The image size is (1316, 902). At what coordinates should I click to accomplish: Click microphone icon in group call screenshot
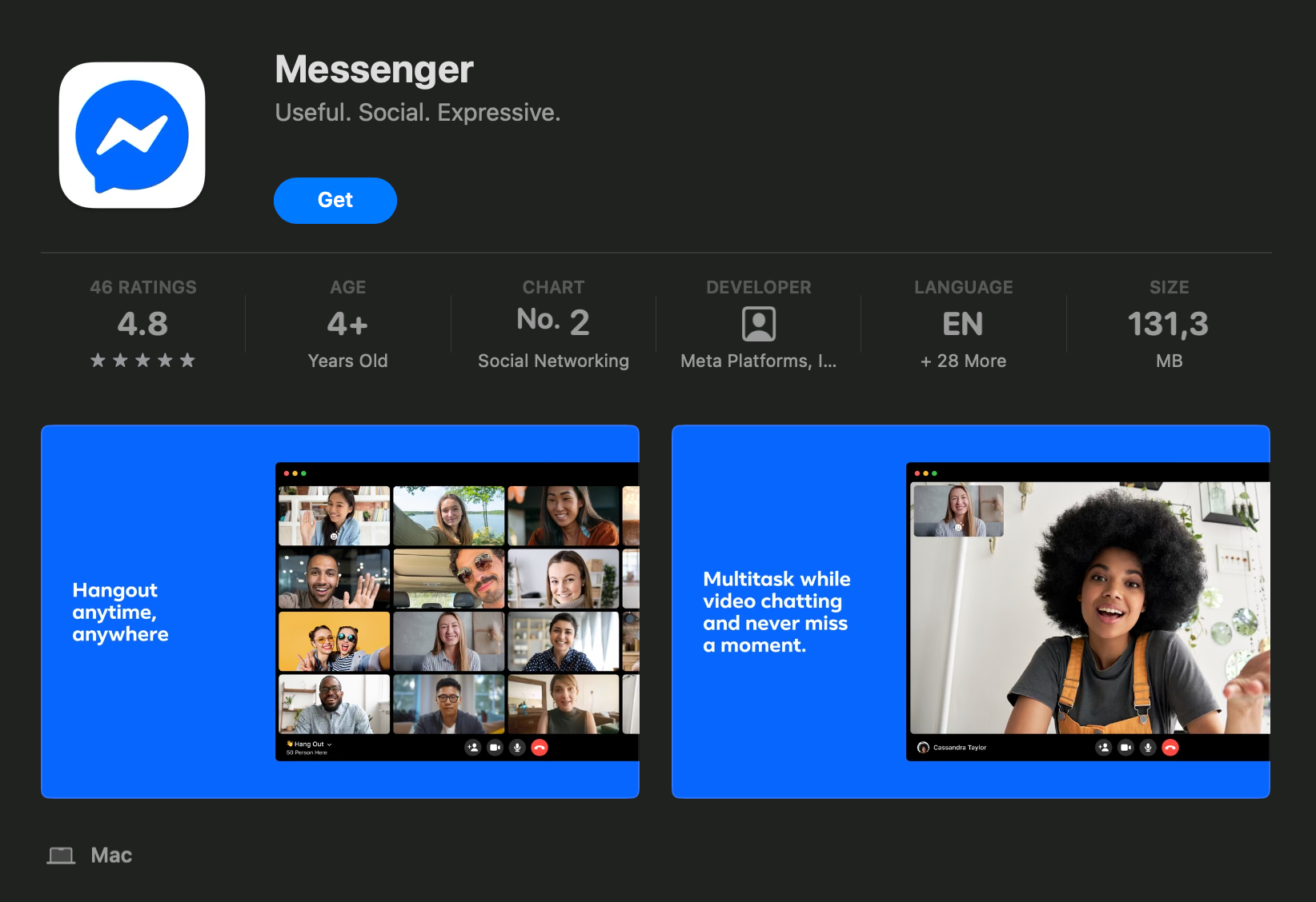pos(517,748)
